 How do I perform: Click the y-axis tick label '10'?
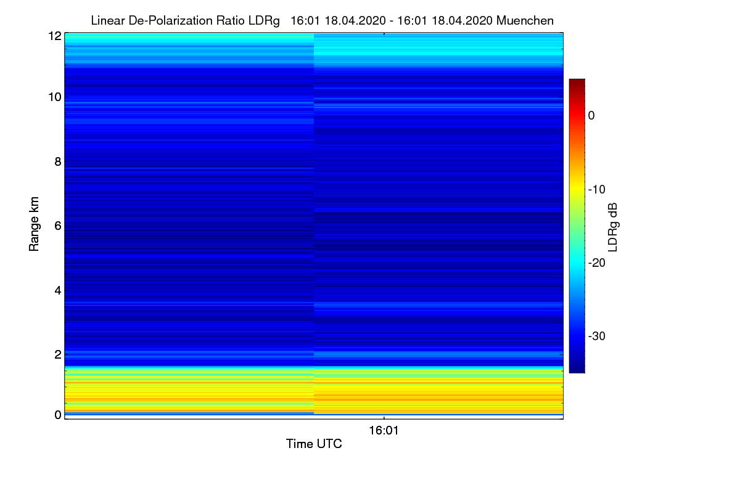(55, 97)
